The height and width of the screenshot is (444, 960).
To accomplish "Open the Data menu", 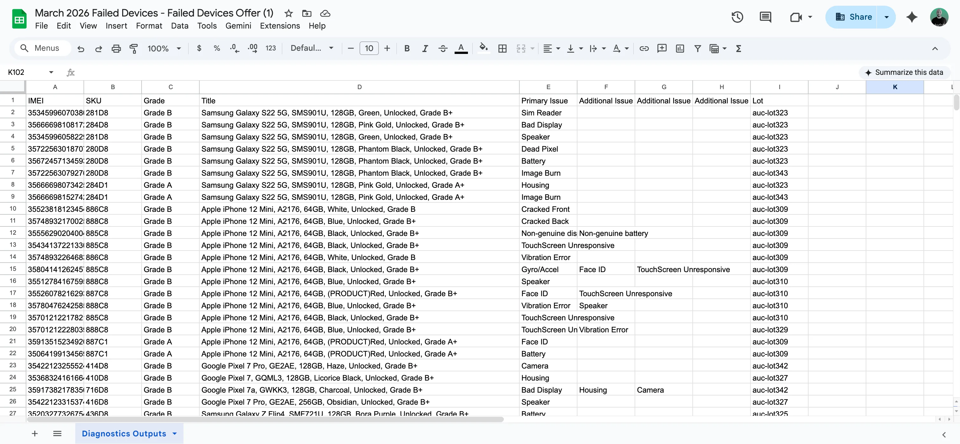I will click(x=180, y=26).
